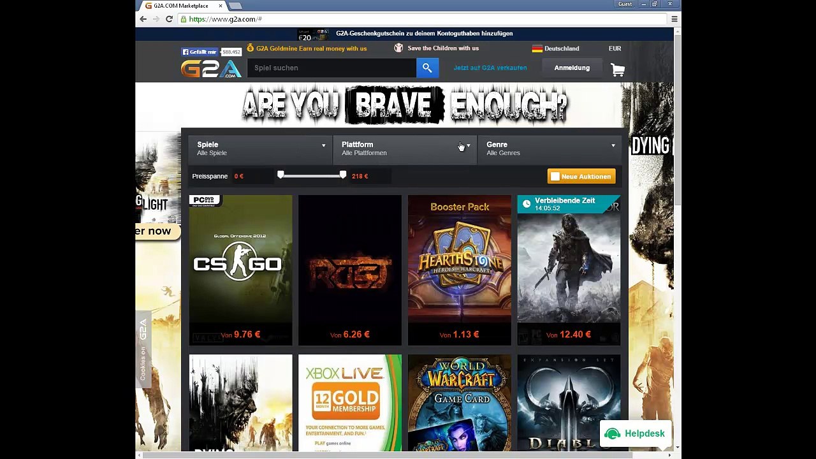The width and height of the screenshot is (816, 459).
Task: Focus the Spiel suchen search field
Action: 331,68
